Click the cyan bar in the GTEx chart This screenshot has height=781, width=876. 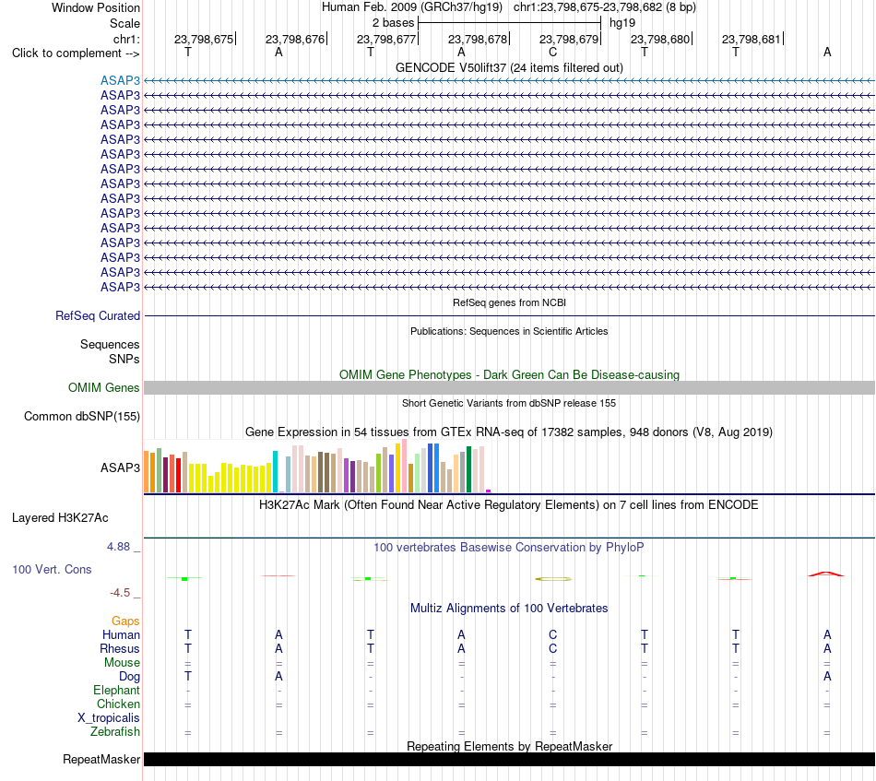click(275, 471)
